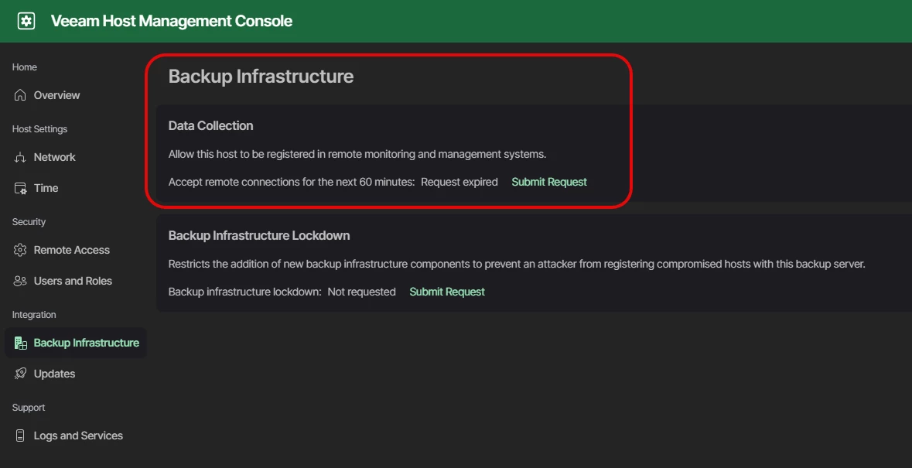This screenshot has height=468, width=912.
Task: Click the Veeam Host Management Console title
Action: (x=171, y=21)
